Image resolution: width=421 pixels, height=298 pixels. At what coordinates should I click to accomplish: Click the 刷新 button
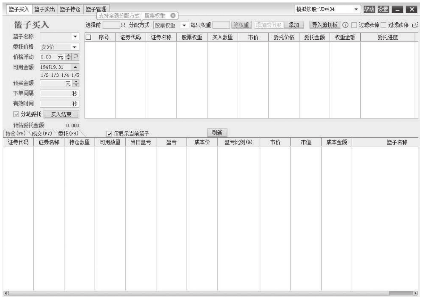pos(217,133)
